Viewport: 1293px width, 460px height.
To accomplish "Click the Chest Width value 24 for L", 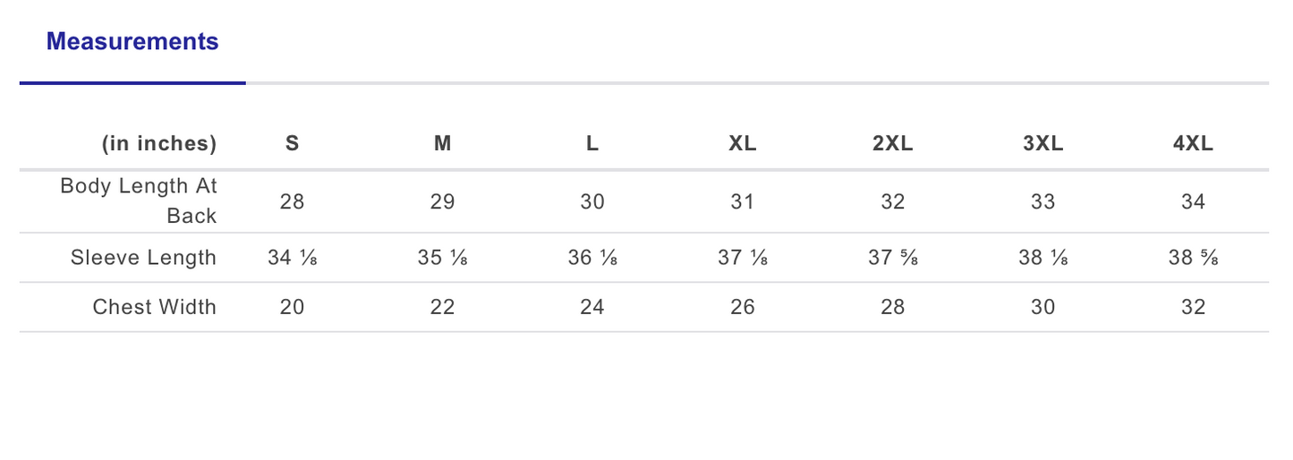I will pos(592,307).
